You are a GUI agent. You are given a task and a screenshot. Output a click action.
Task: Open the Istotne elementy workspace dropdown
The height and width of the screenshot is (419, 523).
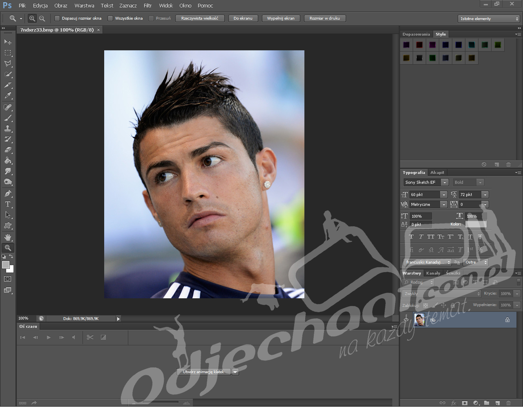(489, 19)
